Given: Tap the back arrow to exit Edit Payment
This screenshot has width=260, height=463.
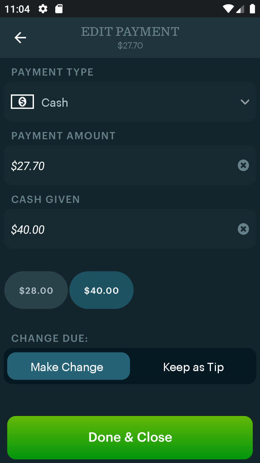Looking at the screenshot, I should (20, 37).
